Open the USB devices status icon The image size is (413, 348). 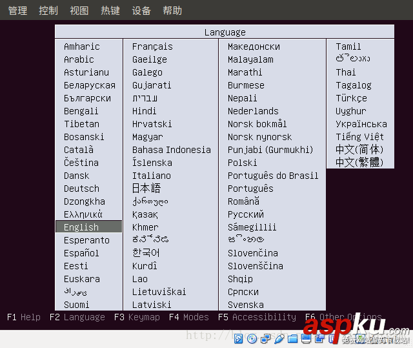(x=279, y=338)
